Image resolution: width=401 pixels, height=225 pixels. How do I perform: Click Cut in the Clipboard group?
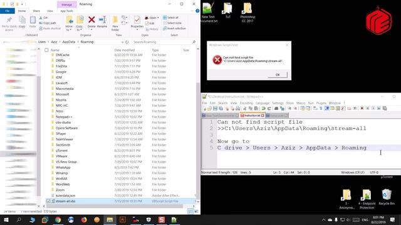pos(43,17)
